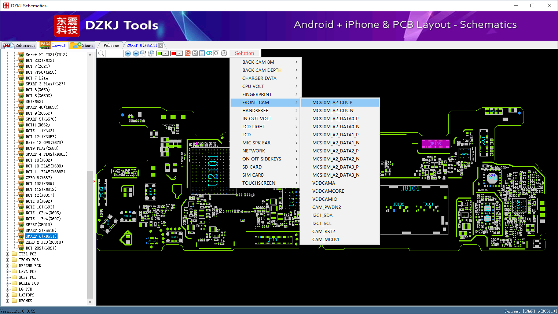Click the orange overlapping squares icon
The width and height of the screenshot is (558, 314).
pos(188,53)
